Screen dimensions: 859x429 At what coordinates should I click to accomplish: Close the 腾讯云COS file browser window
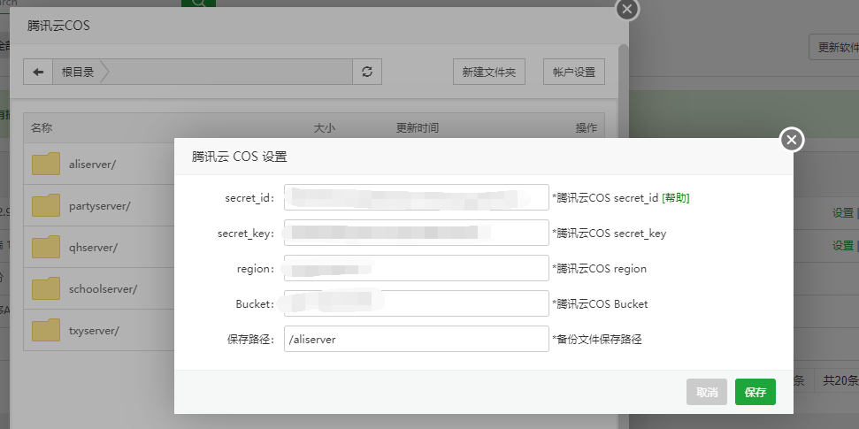pos(627,10)
